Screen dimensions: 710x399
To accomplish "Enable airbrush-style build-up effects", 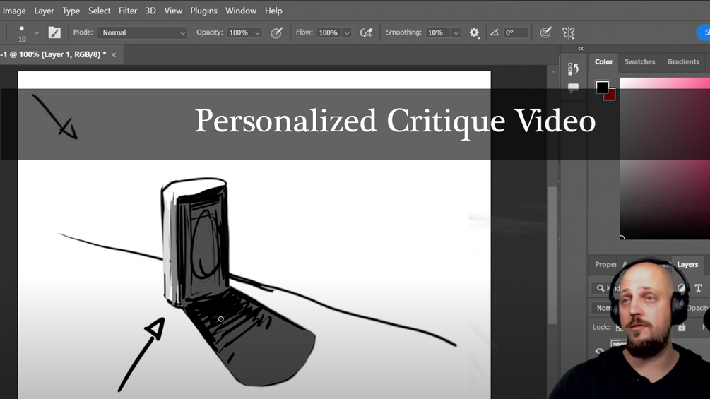I will click(x=366, y=32).
